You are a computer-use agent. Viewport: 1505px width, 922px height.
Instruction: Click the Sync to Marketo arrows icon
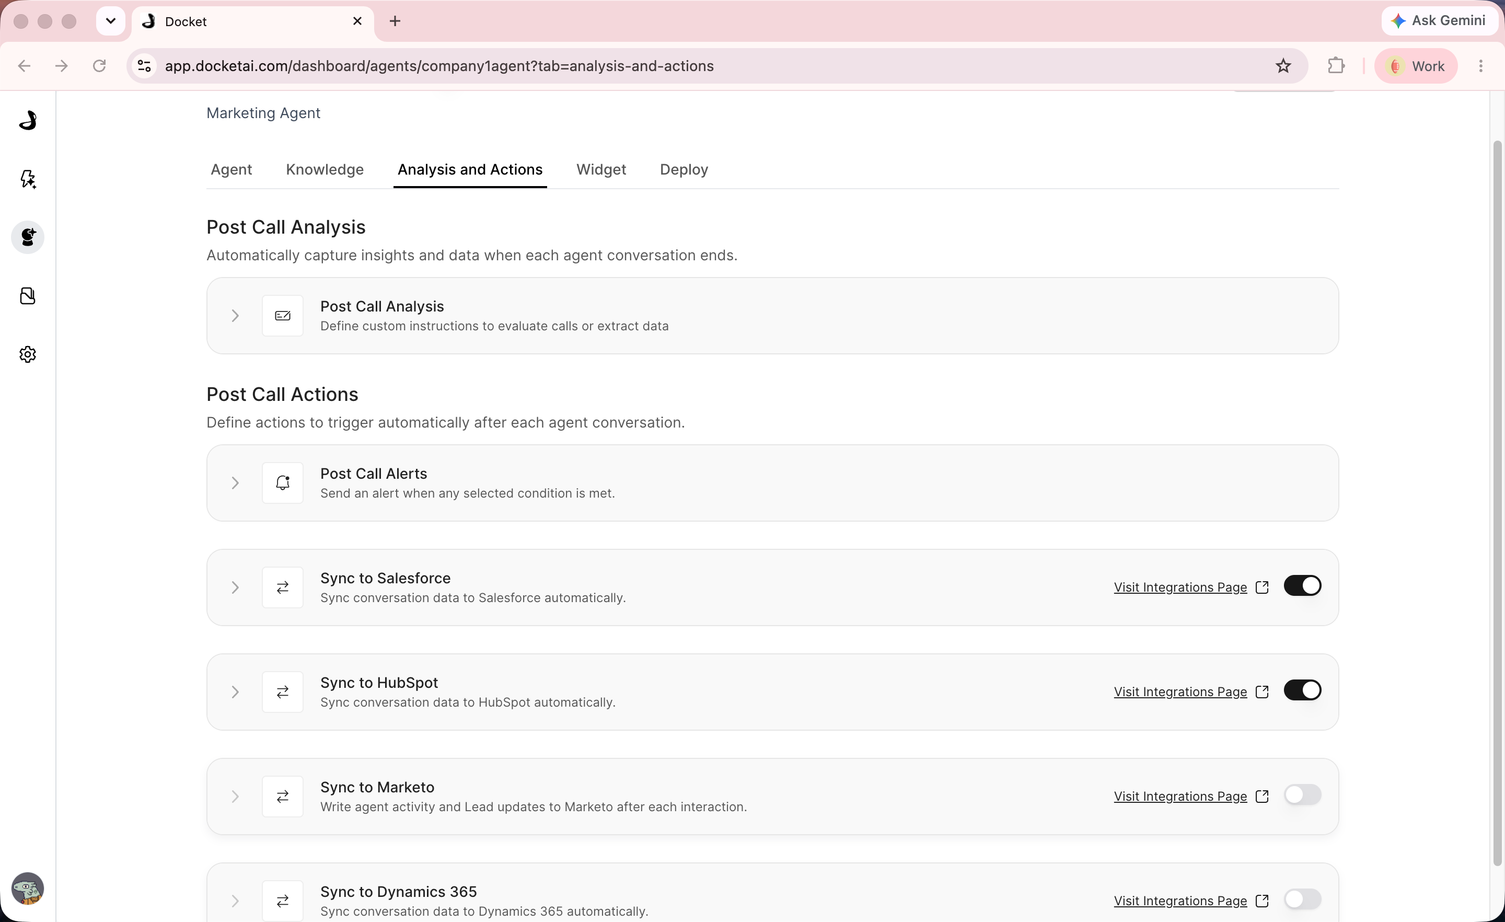(283, 797)
